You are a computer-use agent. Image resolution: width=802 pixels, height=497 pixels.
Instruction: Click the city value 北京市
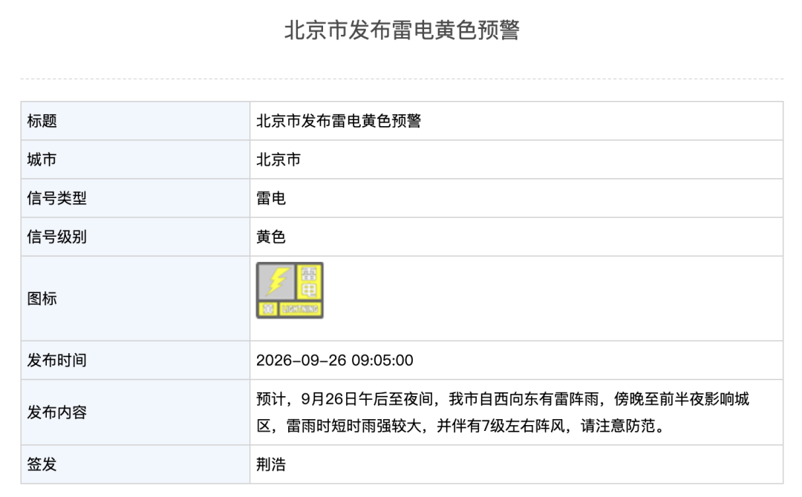click(x=278, y=160)
